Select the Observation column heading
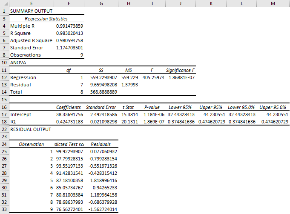Screen dimensions: 290x214 [32, 144]
